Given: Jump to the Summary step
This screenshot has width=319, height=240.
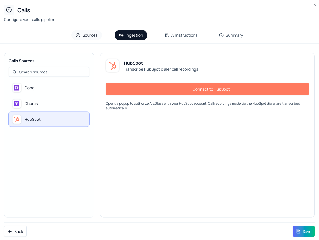Looking at the screenshot, I should 231,35.
